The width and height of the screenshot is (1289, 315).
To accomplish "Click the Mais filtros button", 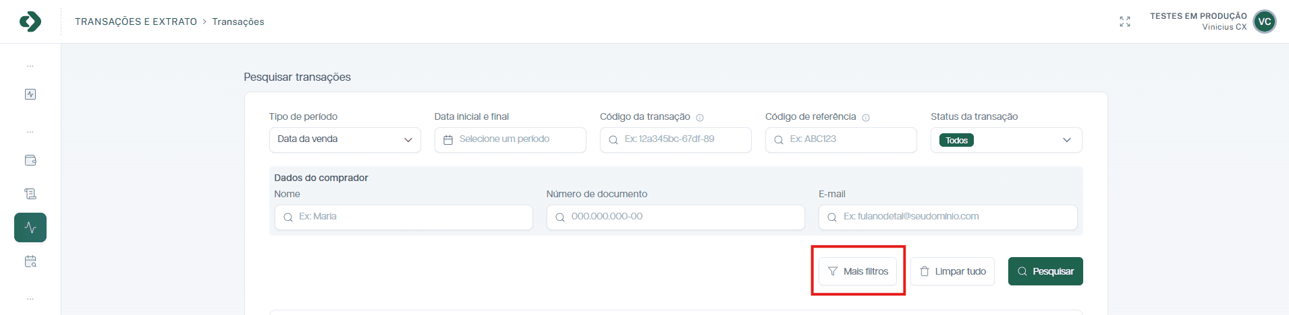I will point(858,271).
